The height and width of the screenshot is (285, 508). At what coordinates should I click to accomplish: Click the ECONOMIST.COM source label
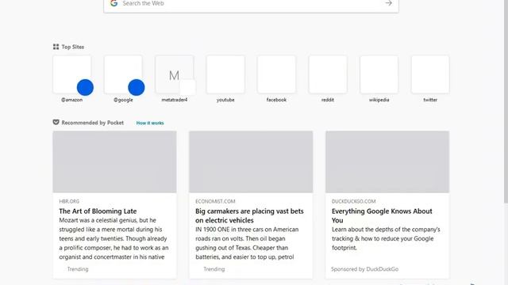[x=215, y=201]
